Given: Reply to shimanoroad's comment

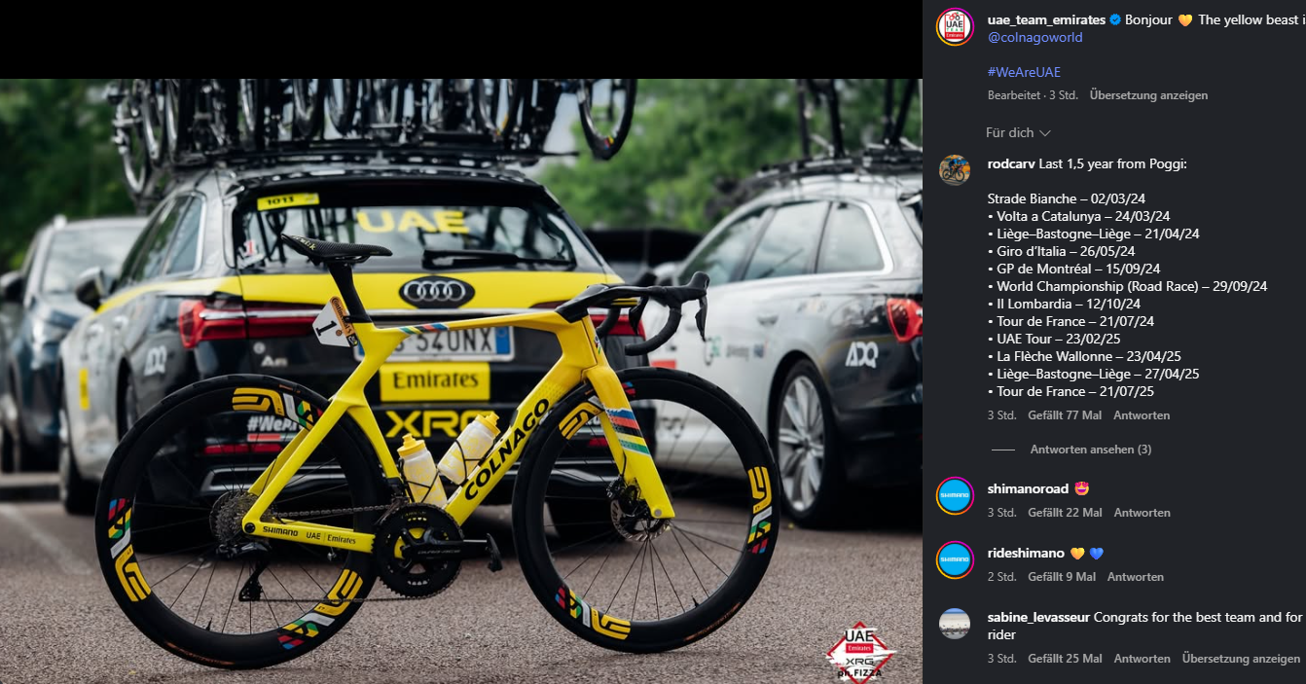Looking at the screenshot, I should coord(1142,513).
